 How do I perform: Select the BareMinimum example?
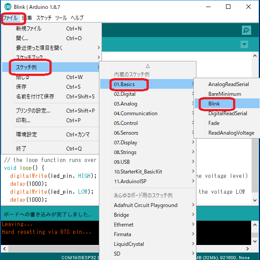227,94
